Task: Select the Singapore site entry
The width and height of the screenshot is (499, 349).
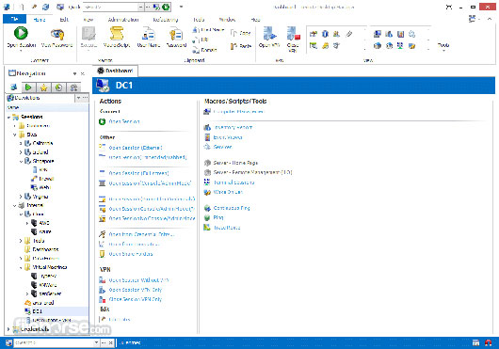Action: tap(43, 161)
